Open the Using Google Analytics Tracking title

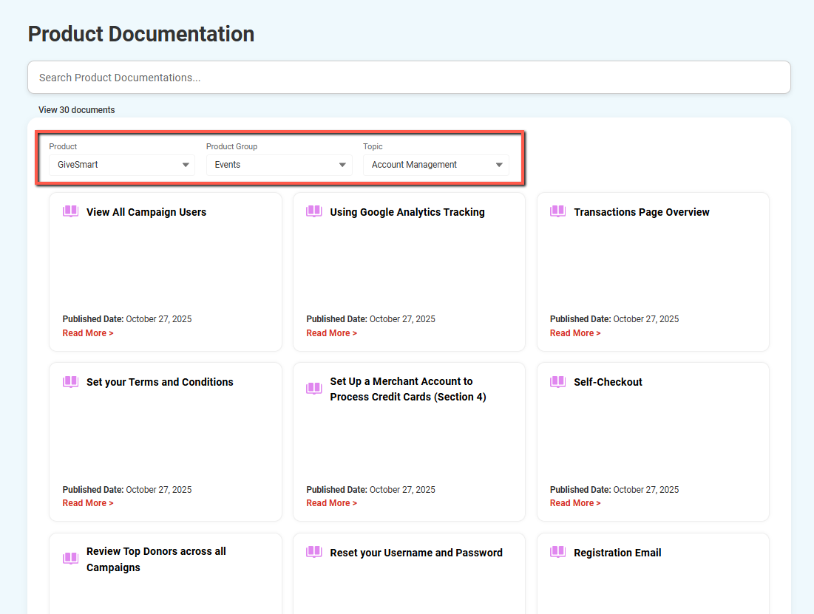point(407,212)
